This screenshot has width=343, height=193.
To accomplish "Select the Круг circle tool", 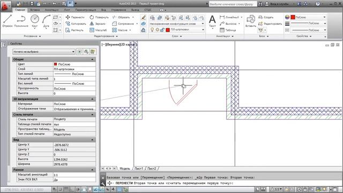I will (35, 21).
